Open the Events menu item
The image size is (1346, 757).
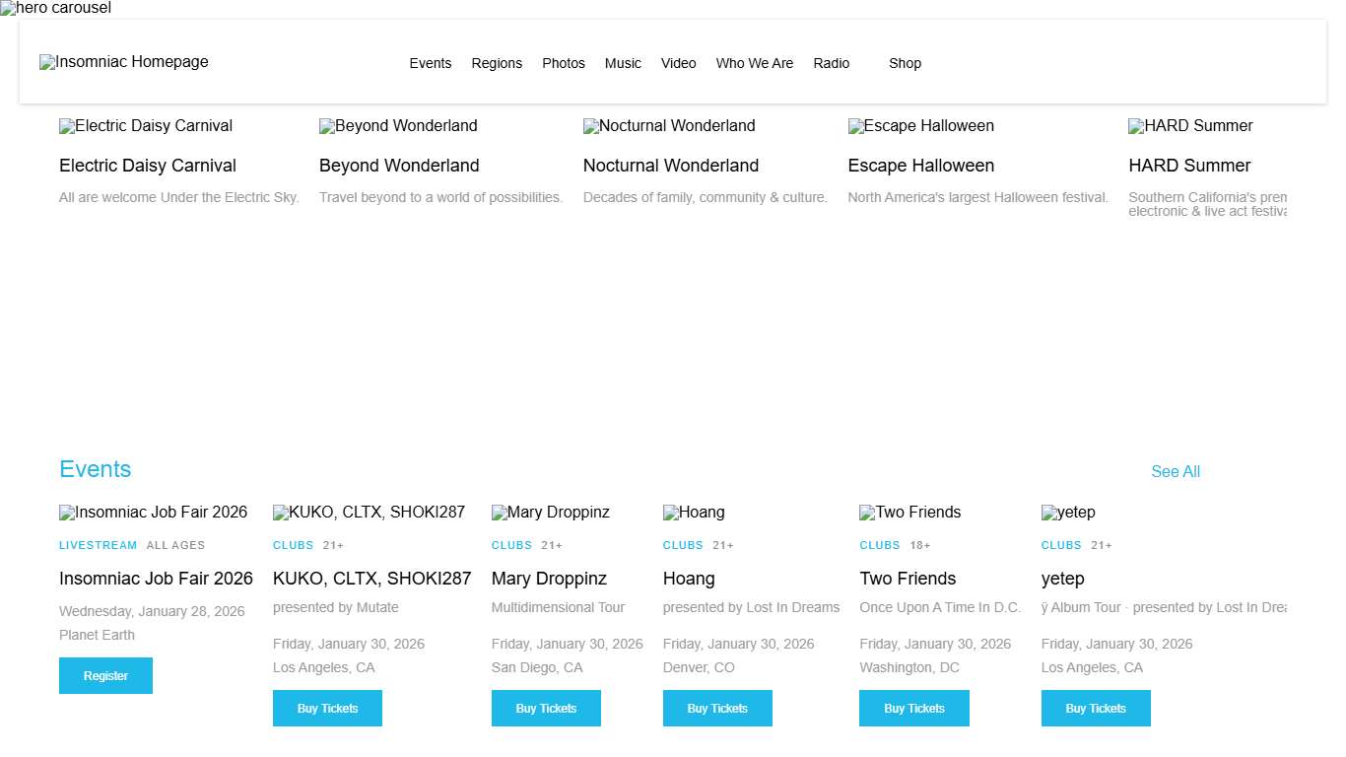431,63
